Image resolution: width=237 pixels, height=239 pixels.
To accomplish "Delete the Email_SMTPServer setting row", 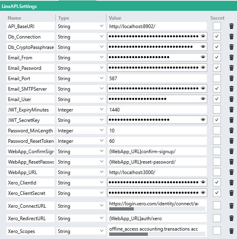I will (231, 89).
